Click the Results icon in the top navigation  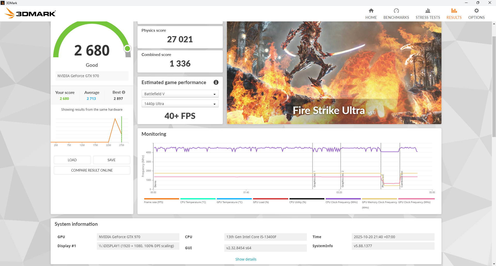tap(454, 11)
